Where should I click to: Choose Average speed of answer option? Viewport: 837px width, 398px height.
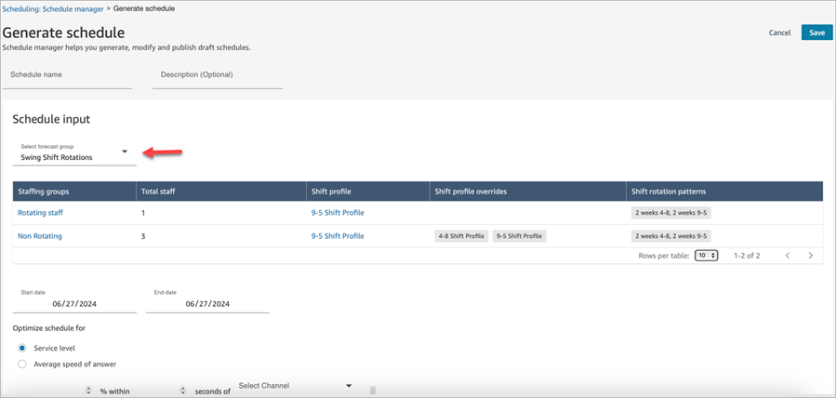click(22, 364)
